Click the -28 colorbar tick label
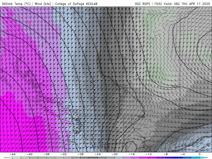Image resolution: width=212 pixels, height=159 pixels. 81,154
